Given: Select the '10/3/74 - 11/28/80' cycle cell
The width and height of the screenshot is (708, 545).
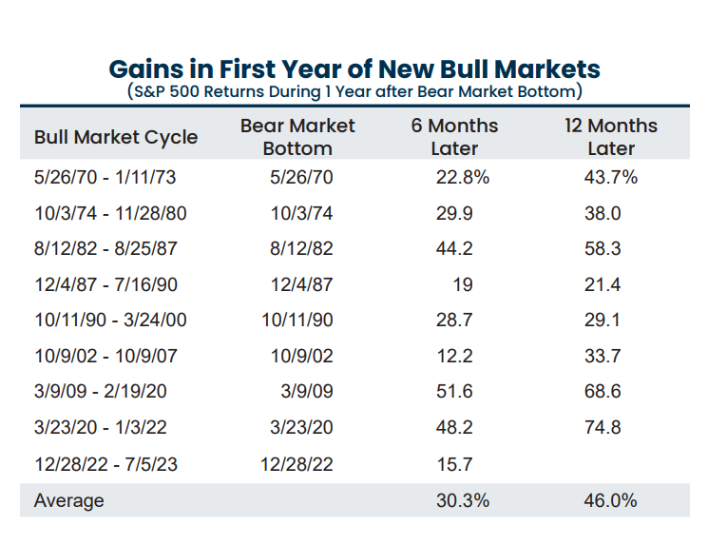Looking at the screenshot, I should [110, 214].
